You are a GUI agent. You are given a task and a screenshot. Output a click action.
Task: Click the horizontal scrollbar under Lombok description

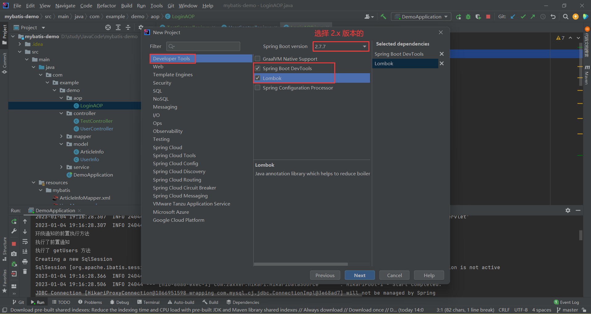point(301,264)
